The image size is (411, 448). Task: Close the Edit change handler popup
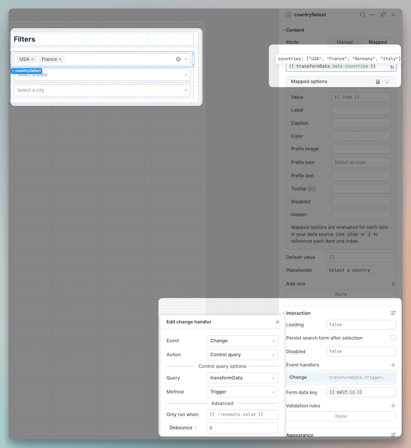click(x=277, y=322)
